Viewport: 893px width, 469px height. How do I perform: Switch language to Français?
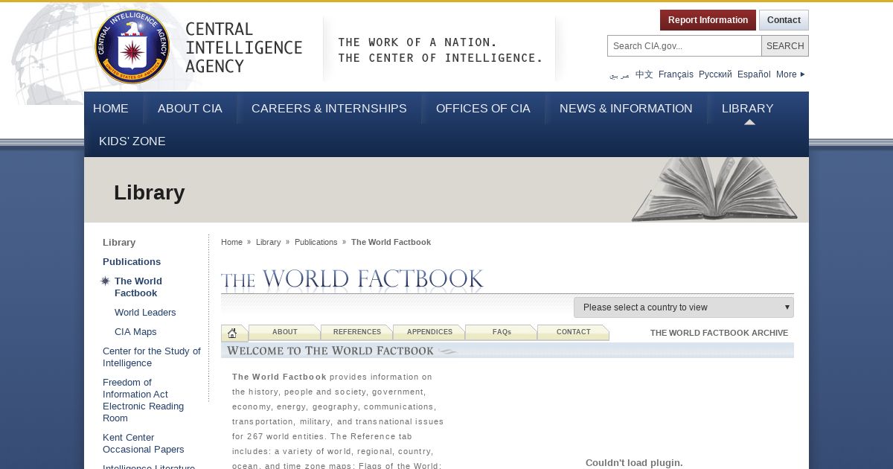coord(676,74)
